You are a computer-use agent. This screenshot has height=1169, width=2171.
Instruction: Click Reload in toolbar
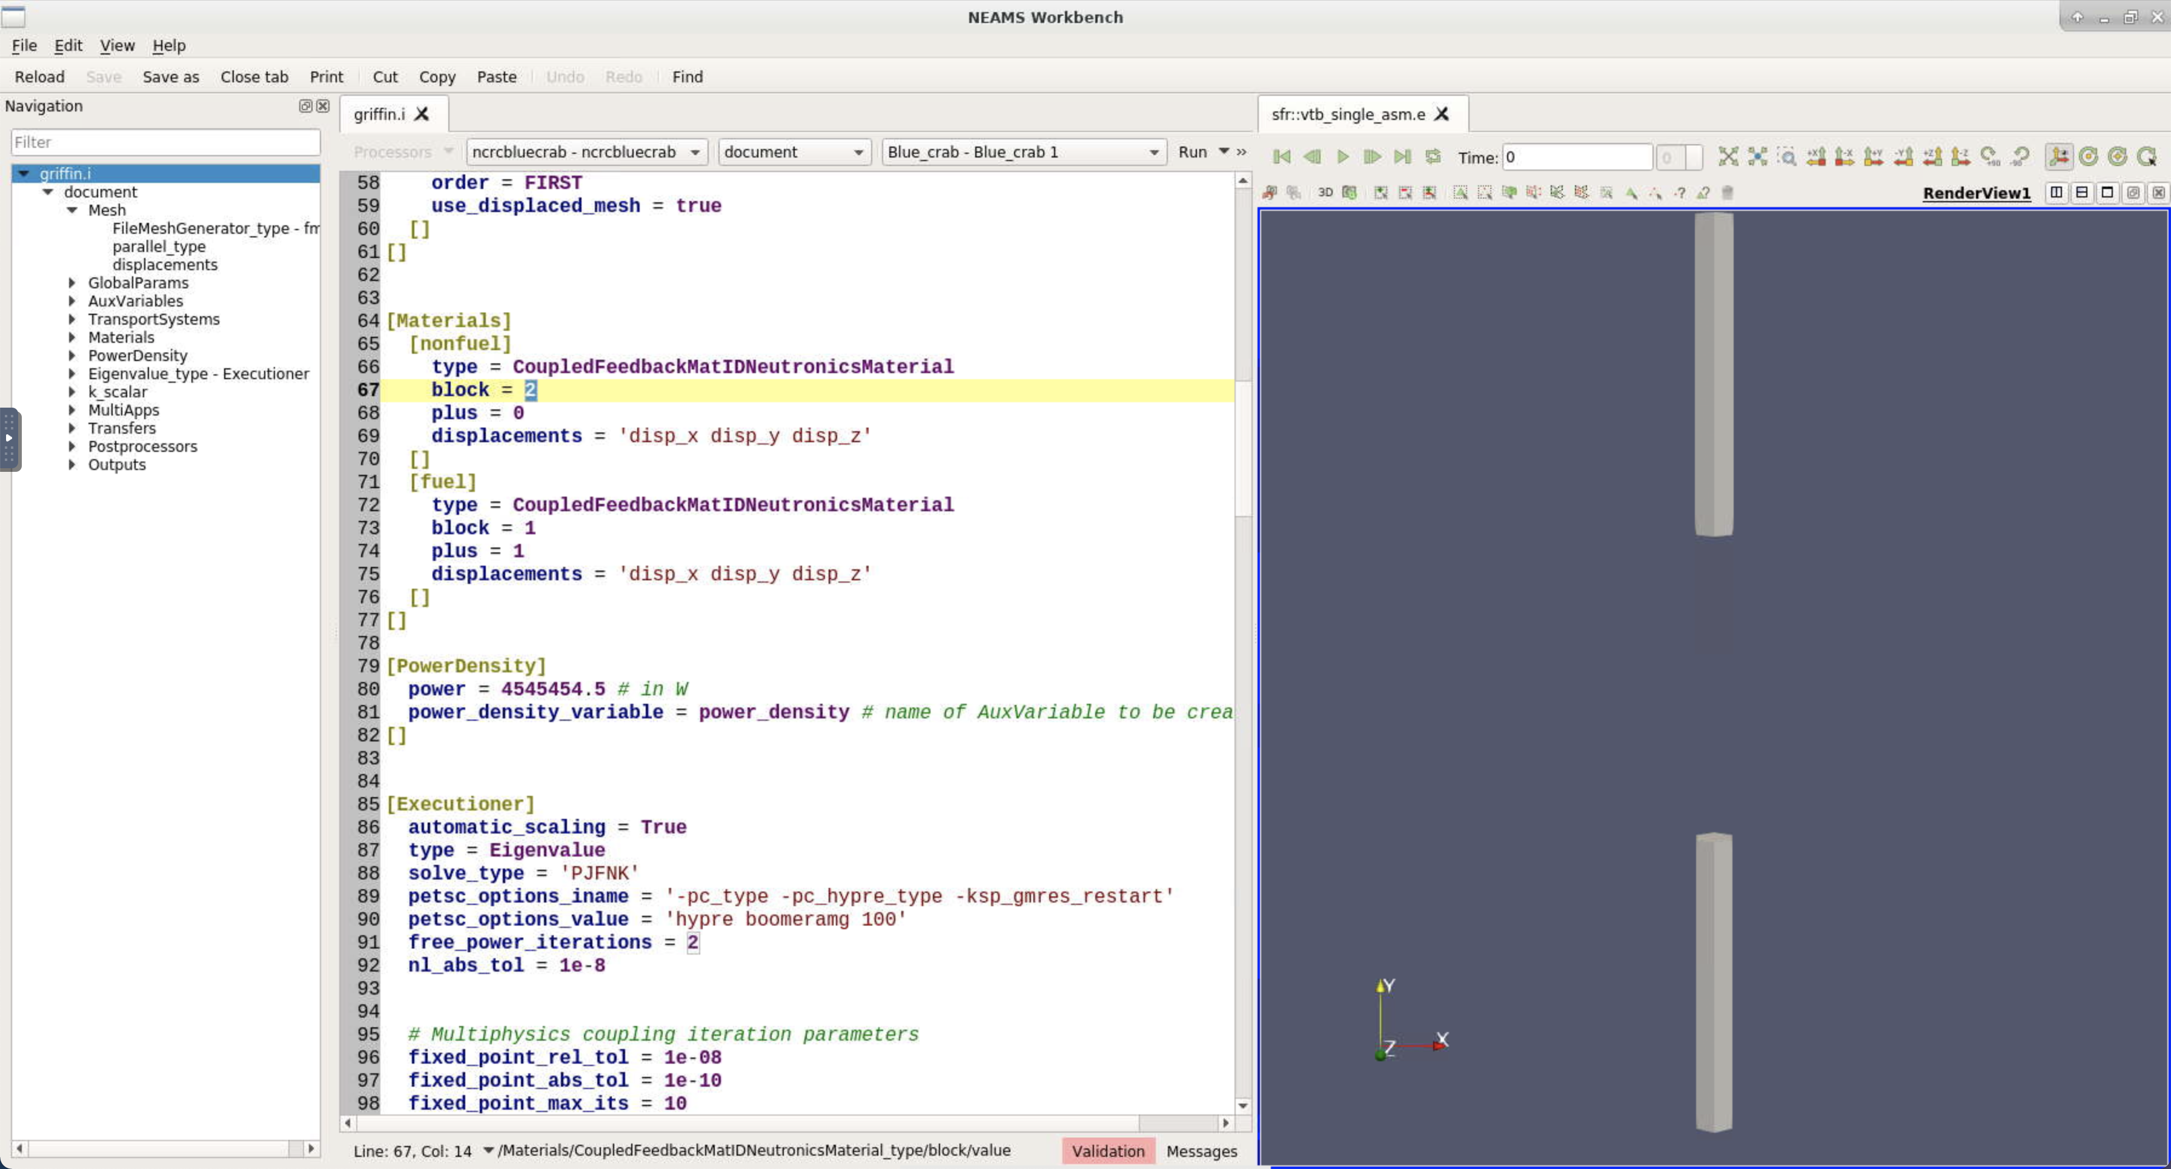tap(39, 77)
